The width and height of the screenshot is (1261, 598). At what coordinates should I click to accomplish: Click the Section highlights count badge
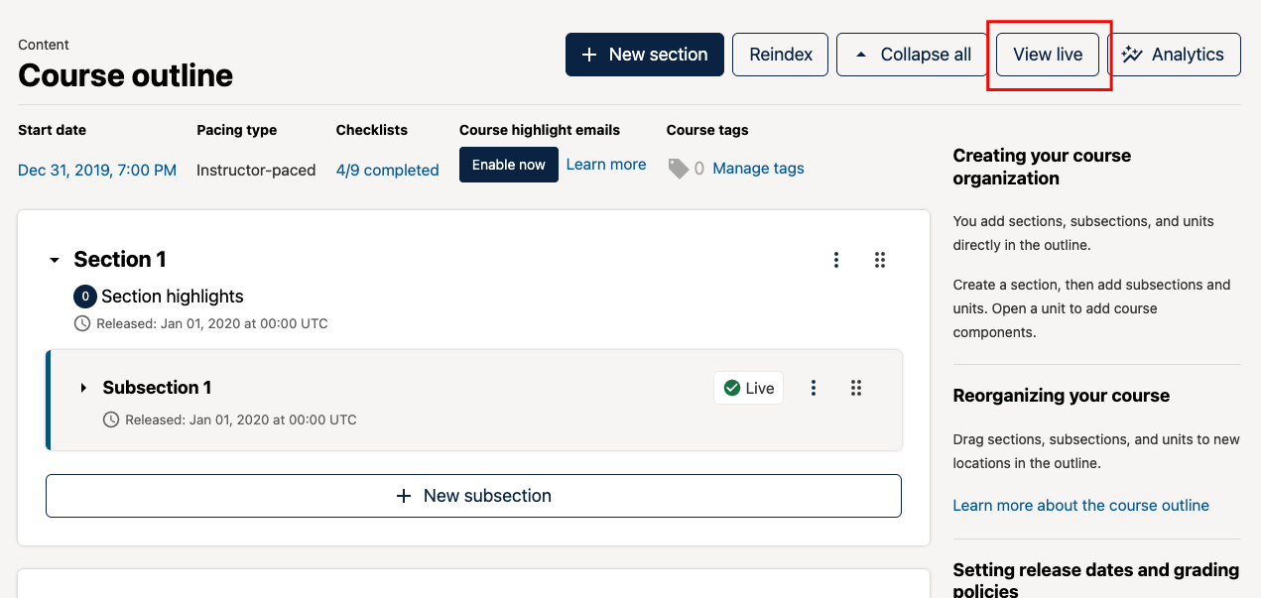pos(85,296)
